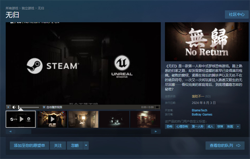Select the second trailer thumbnail with lights

52,119
